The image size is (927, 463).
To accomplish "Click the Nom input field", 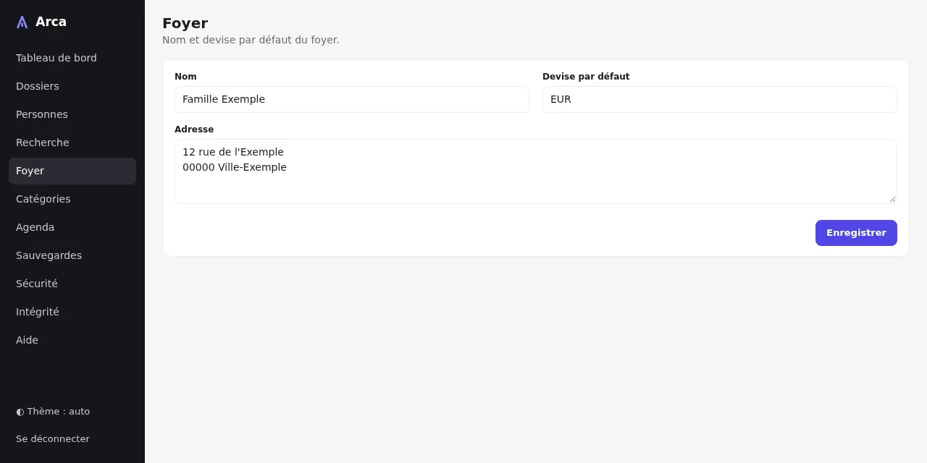I will click(352, 99).
